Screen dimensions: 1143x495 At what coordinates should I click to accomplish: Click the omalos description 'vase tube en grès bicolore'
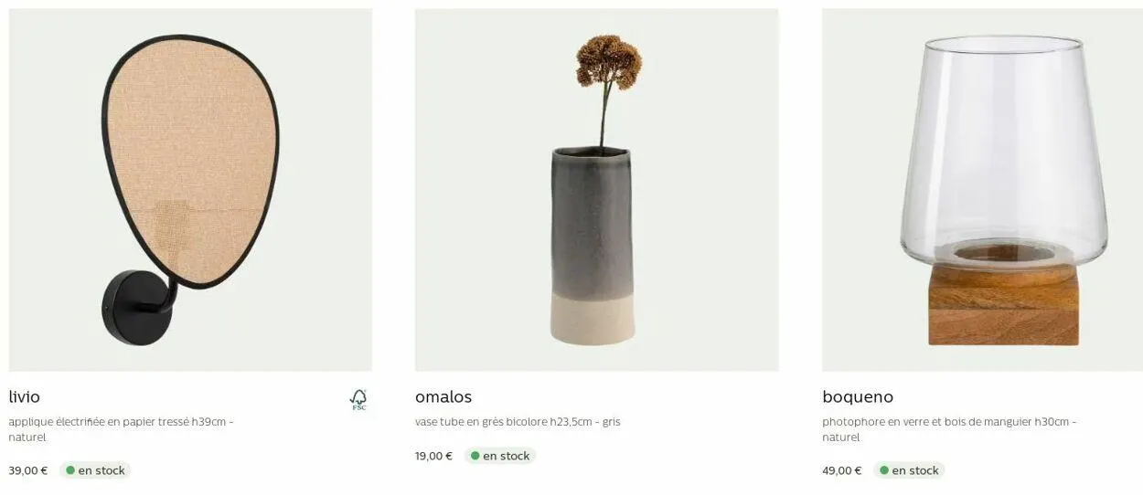tap(481, 422)
